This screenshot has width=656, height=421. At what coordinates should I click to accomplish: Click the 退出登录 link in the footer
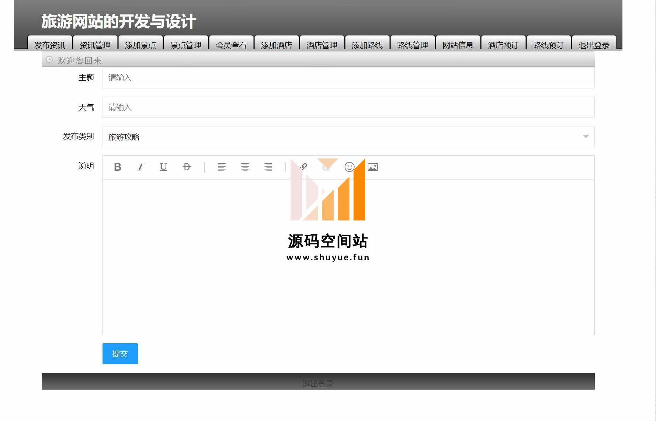point(318,384)
